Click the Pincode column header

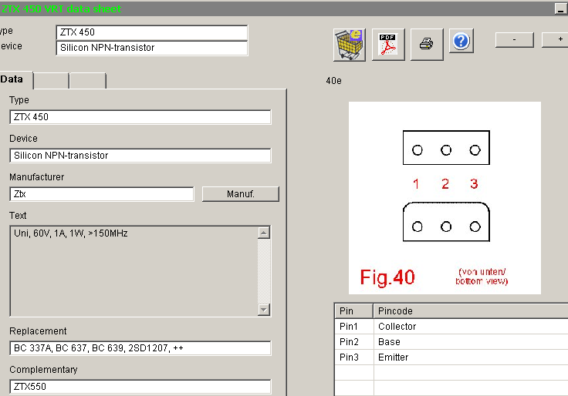(471, 311)
